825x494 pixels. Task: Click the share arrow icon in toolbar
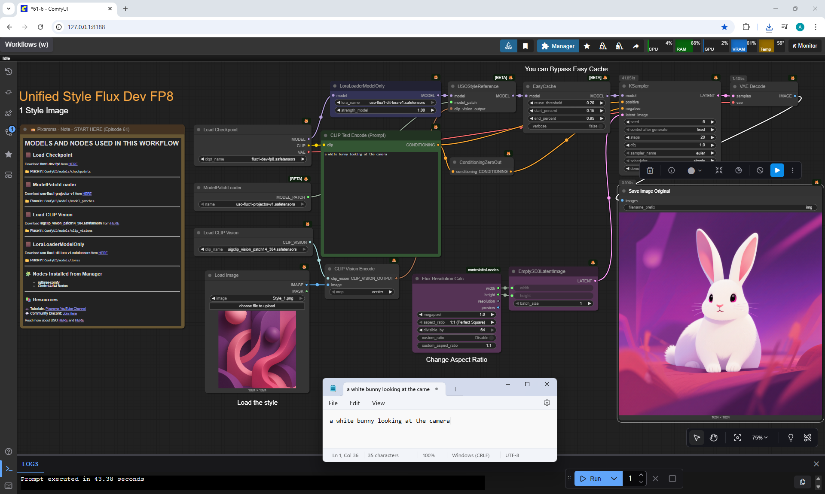coord(636,46)
